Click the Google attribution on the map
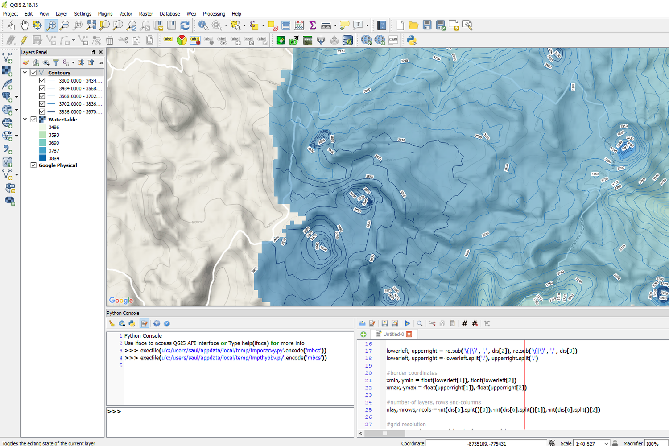The image size is (669, 446). point(121,300)
